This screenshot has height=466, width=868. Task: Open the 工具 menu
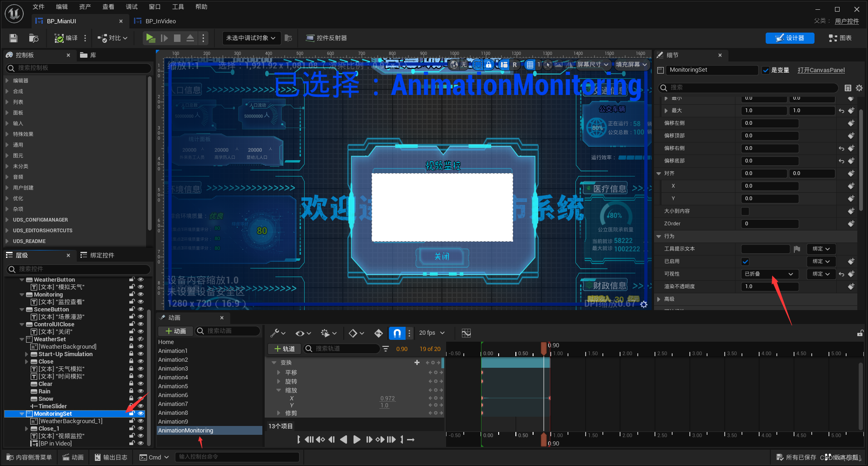coord(178,7)
